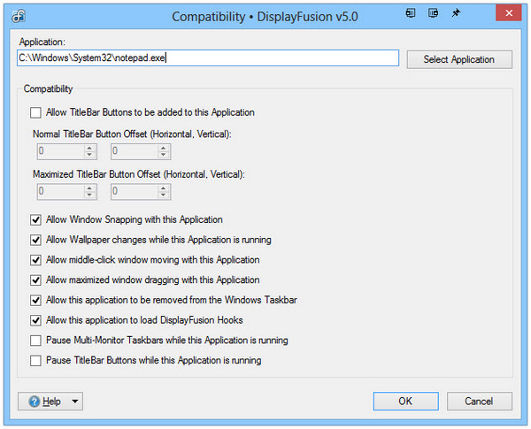Click the Cancel button
Viewport: 531px width, 429px height.
479,402
